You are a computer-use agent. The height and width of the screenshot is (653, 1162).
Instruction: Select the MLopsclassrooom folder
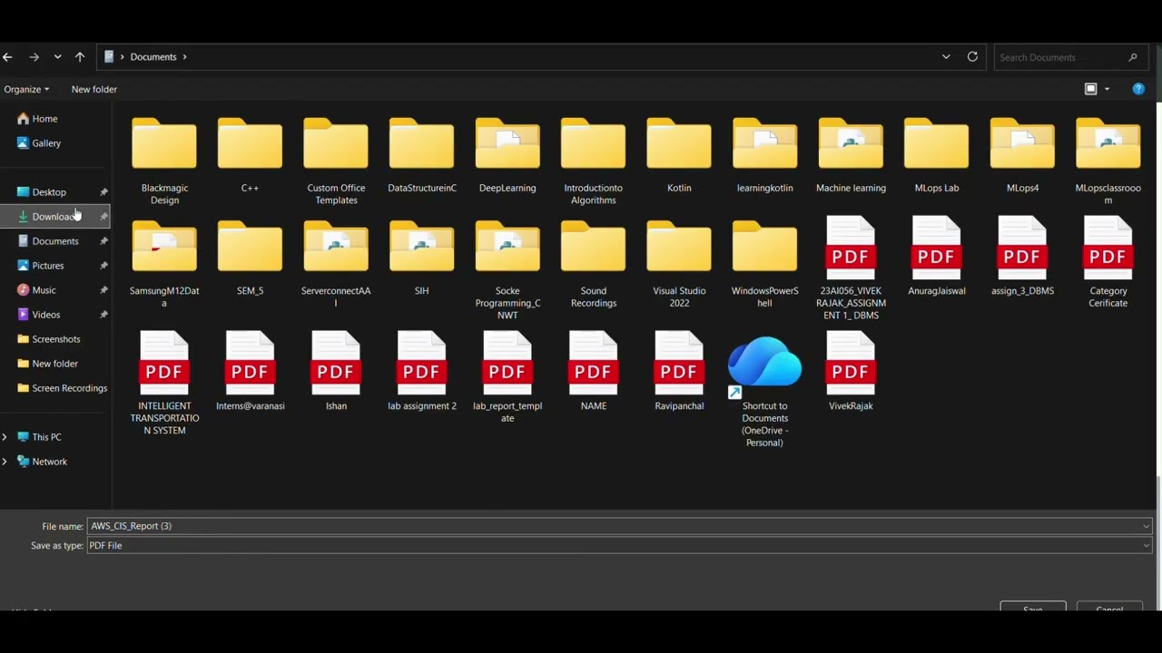tap(1108, 161)
